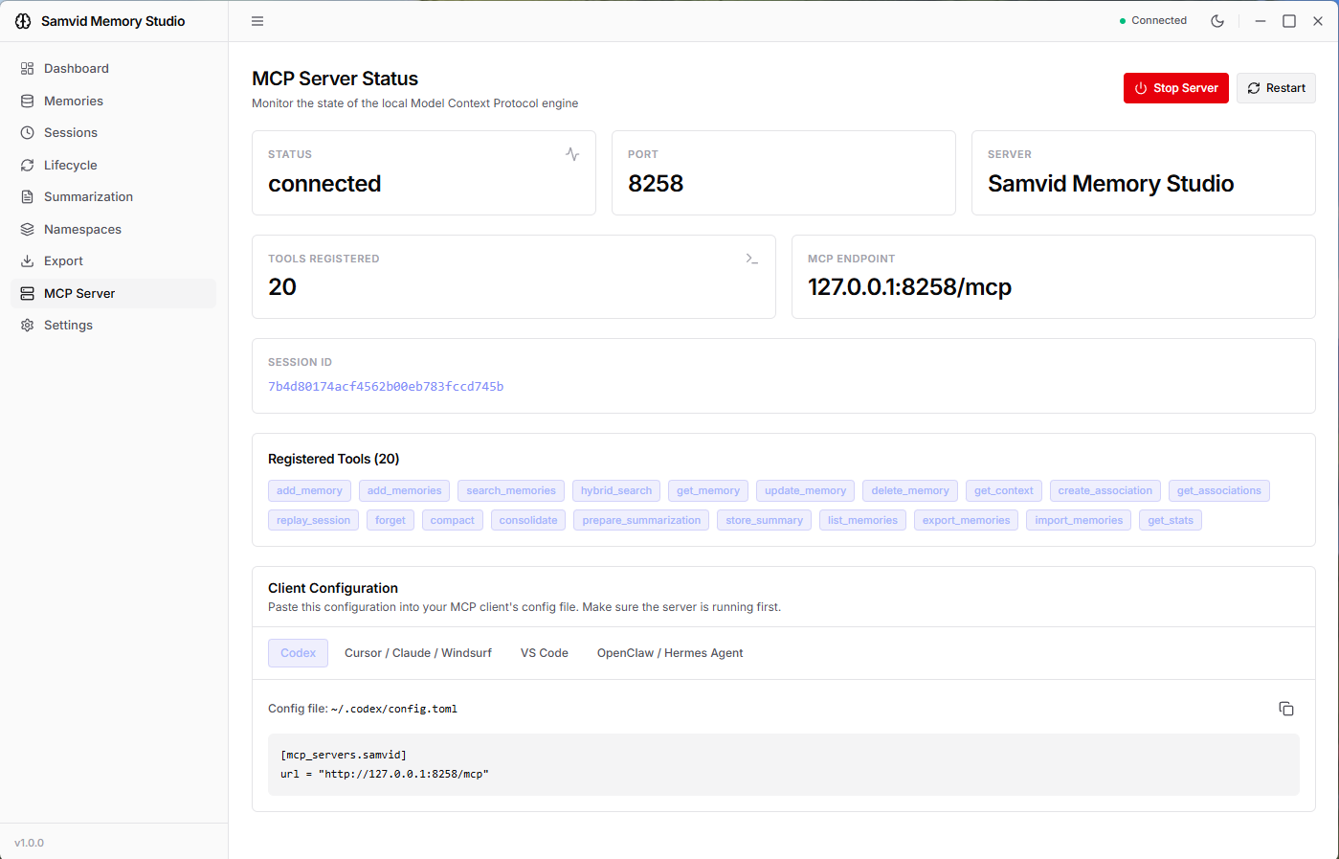This screenshot has height=859, width=1339.
Task: Click the tools registered count 20
Action: point(282,287)
